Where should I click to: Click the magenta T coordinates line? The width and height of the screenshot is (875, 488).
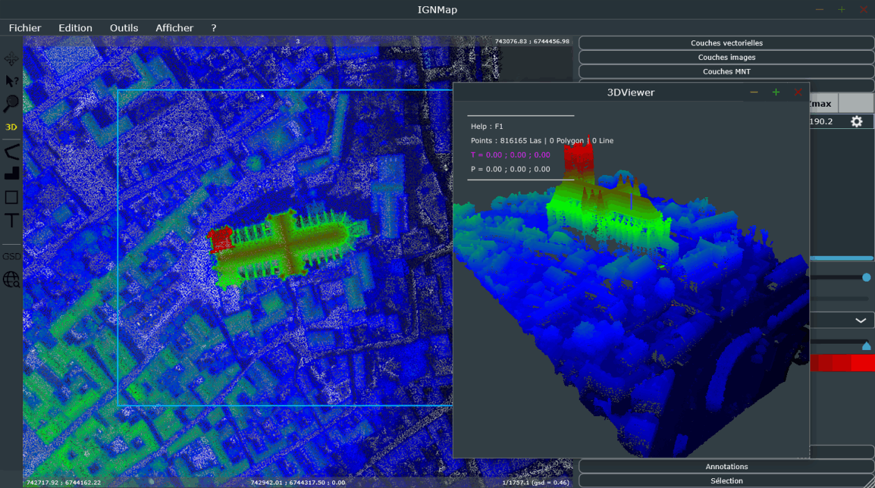(x=511, y=155)
